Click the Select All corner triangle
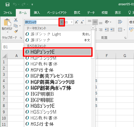 4,56
